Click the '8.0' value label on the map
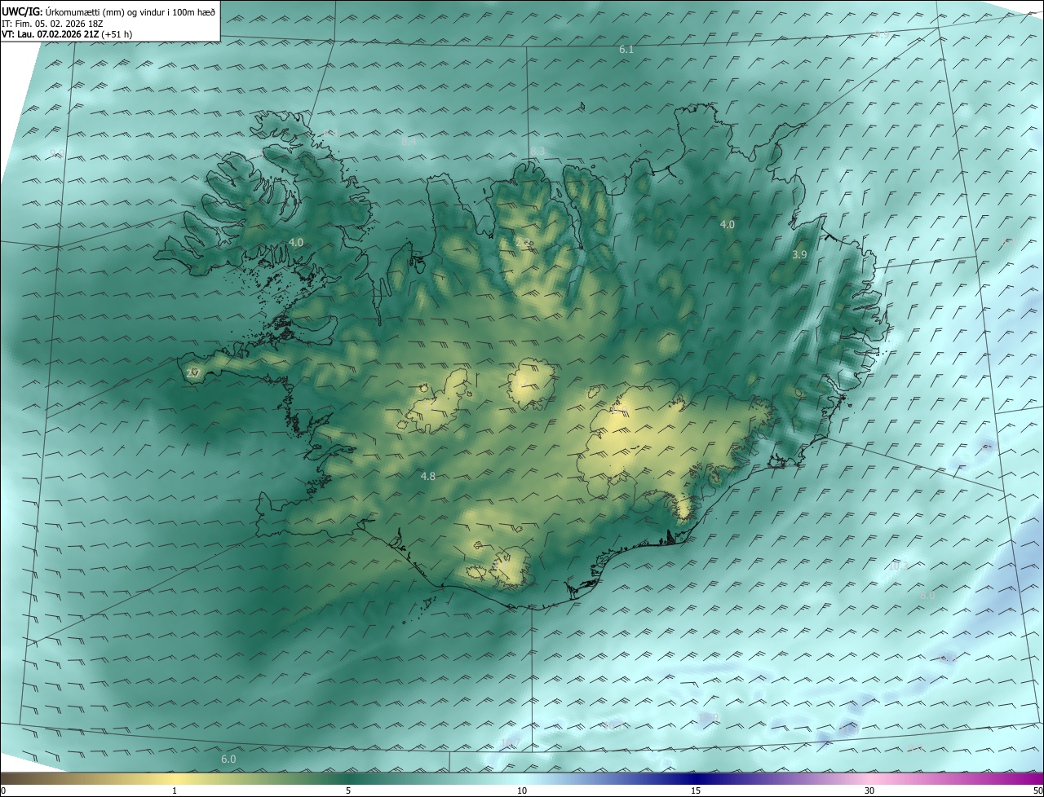The height and width of the screenshot is (797, 1044). (927, 596)
